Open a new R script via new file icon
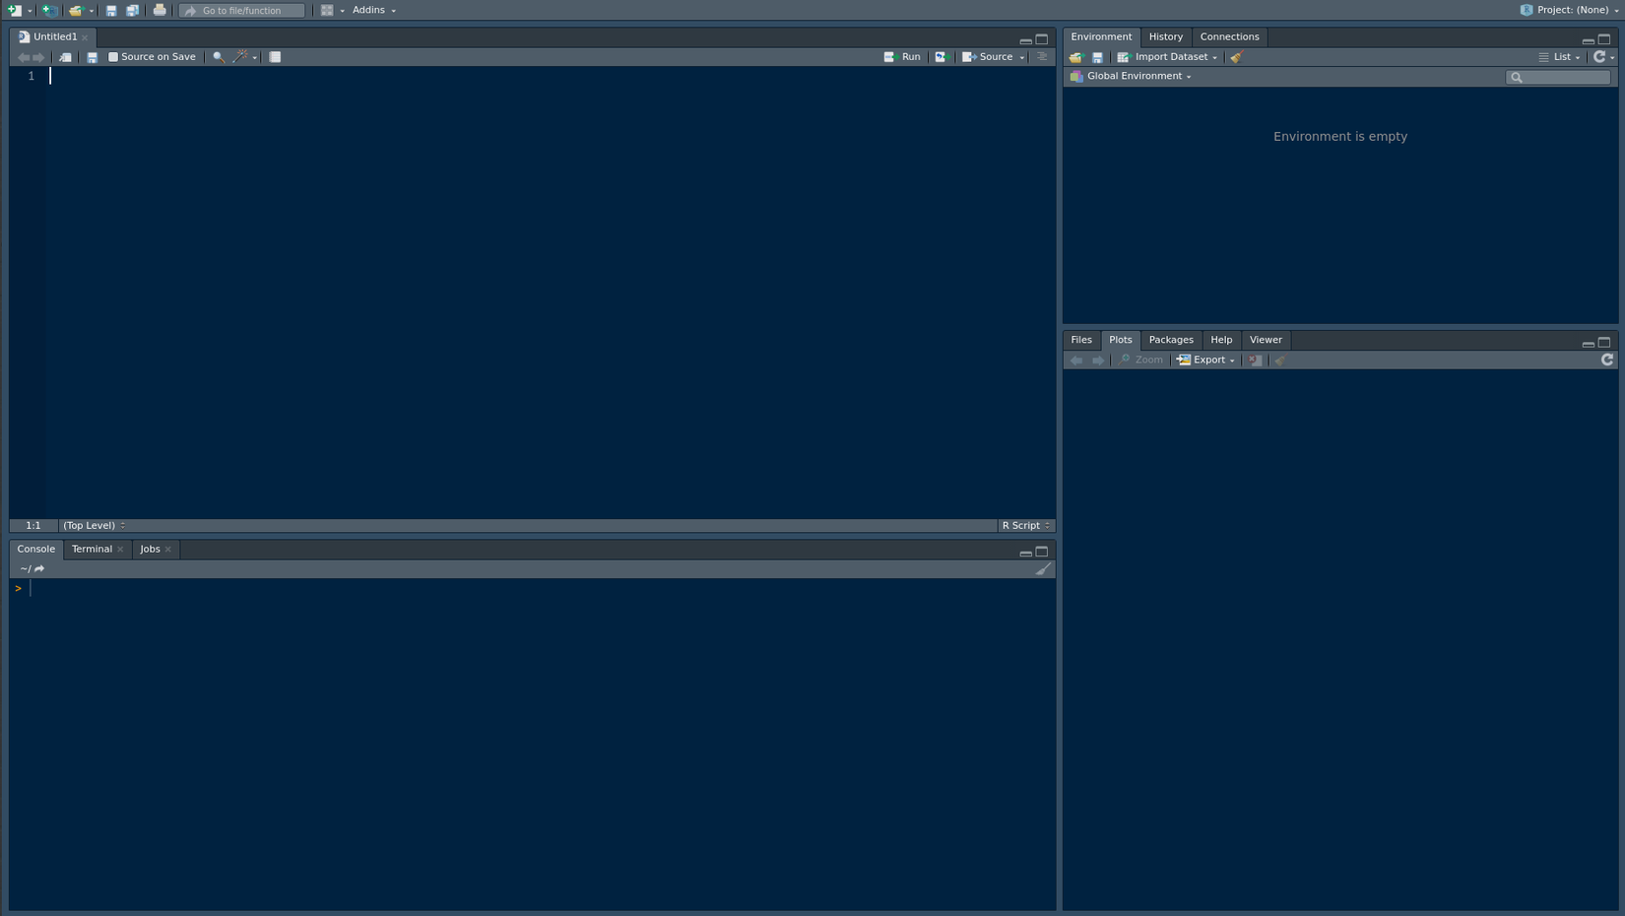This screenshot has width=1625, height=916. click(x=15, y=10)
